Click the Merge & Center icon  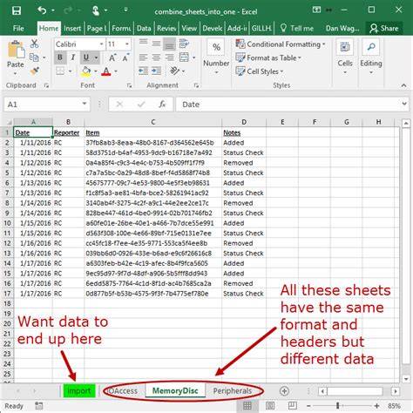pos(184,58)
